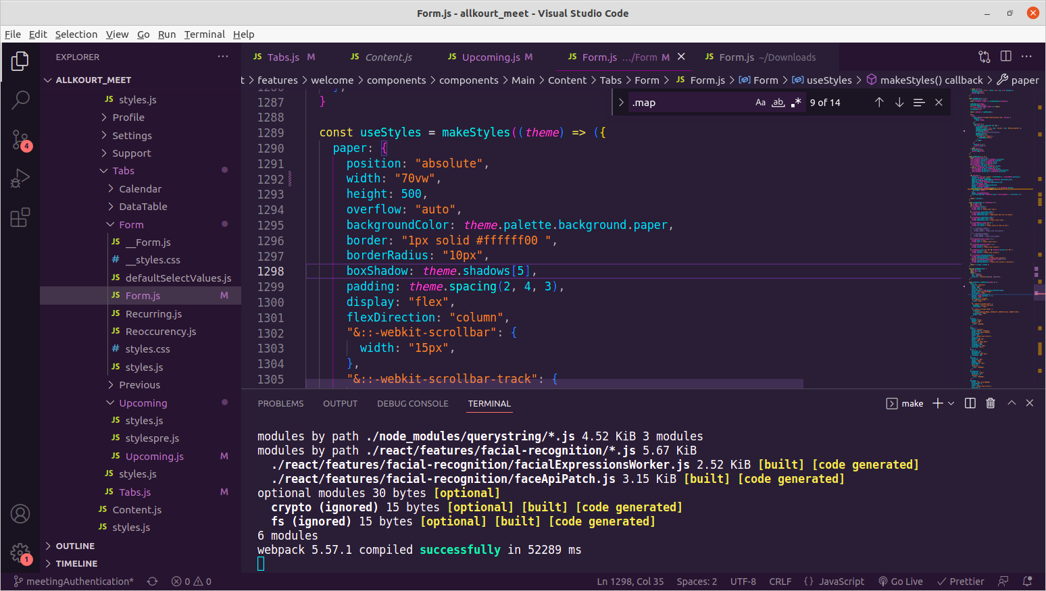The width and height of the screenshot is (1046, 591).
Task: Open the Accounts icon in activity bar
Action: point(20,514)
